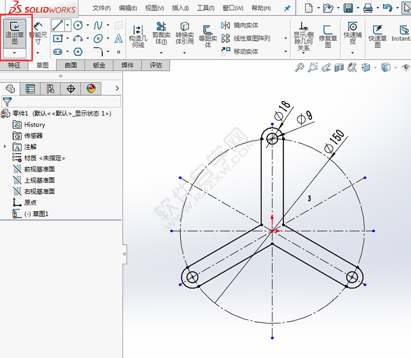Click the Undo icon
This screenshot has height=358, width=411.
click(387, 8)
